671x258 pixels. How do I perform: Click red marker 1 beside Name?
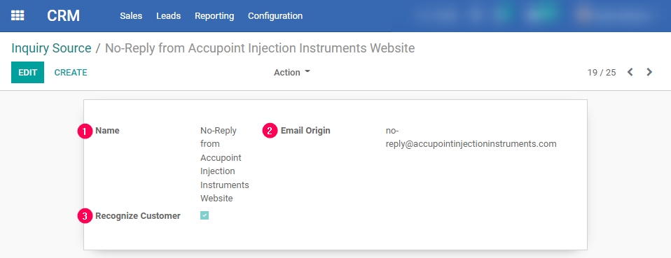coord(85,131)
